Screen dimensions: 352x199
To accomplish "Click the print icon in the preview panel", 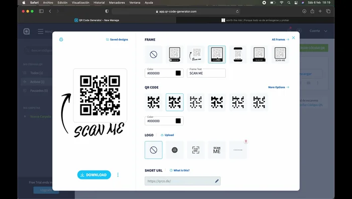I will coord(61,40).
